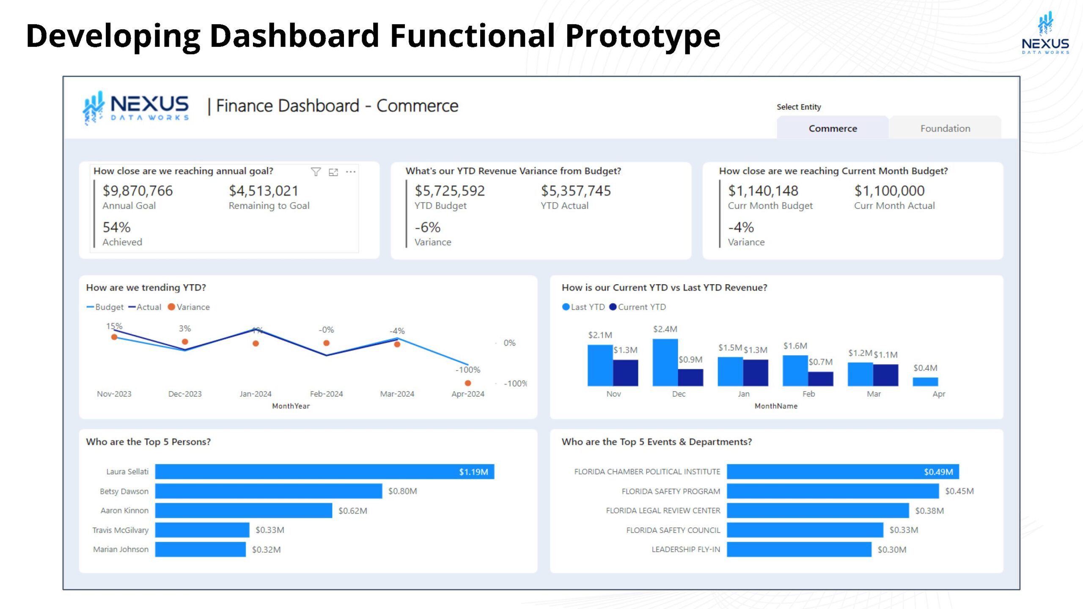Viewport: 1083px width, 609px height.
Task: Click the $4,513,021 Remaining to Goal value
Action: pos(264,191)
